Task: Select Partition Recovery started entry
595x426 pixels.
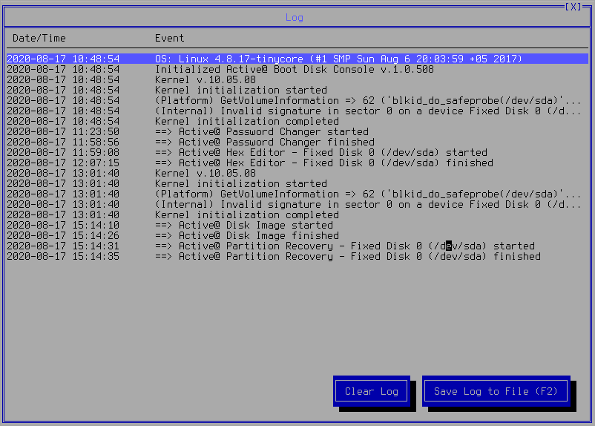Action: tap(297, 246)
